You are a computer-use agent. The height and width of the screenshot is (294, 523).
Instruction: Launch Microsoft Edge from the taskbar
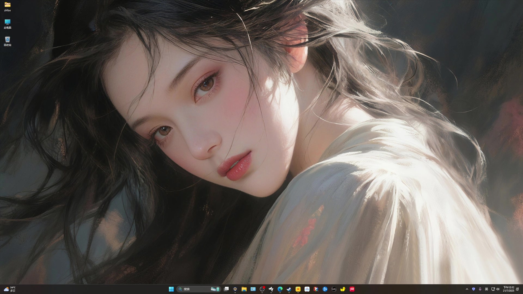280,289
